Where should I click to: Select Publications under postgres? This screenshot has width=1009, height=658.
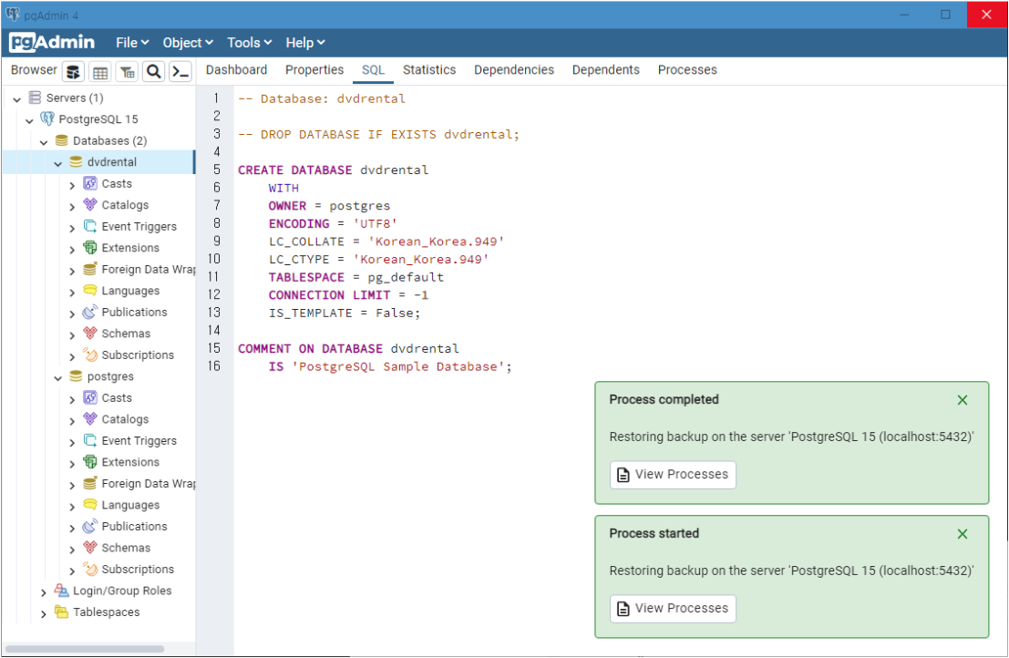134,526
